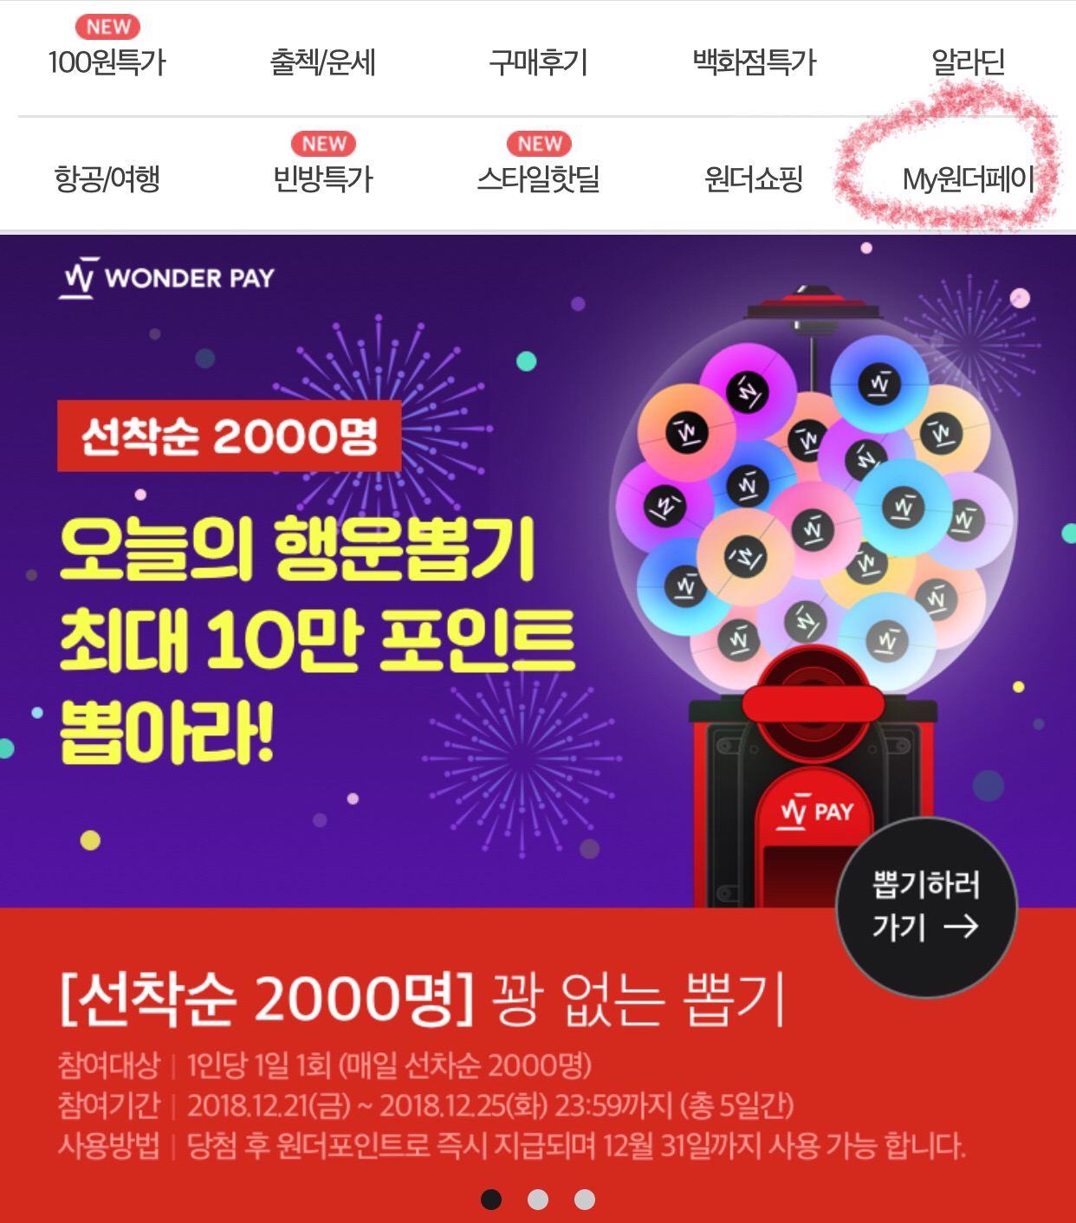1076x1223 pixels.
Task: Open the 100원특가 menu
Action: [x=107, y=62]
